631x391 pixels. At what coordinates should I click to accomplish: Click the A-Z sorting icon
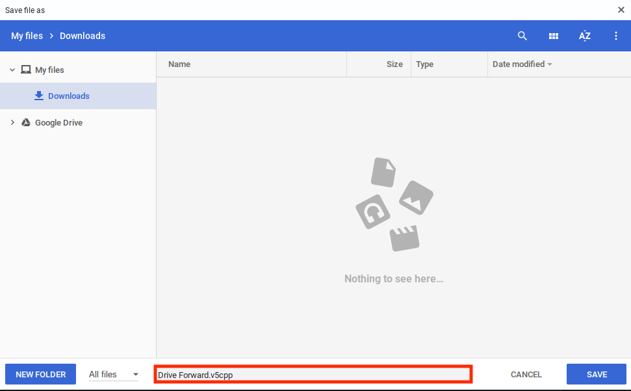pyautogui.click(x=585, y=36)
